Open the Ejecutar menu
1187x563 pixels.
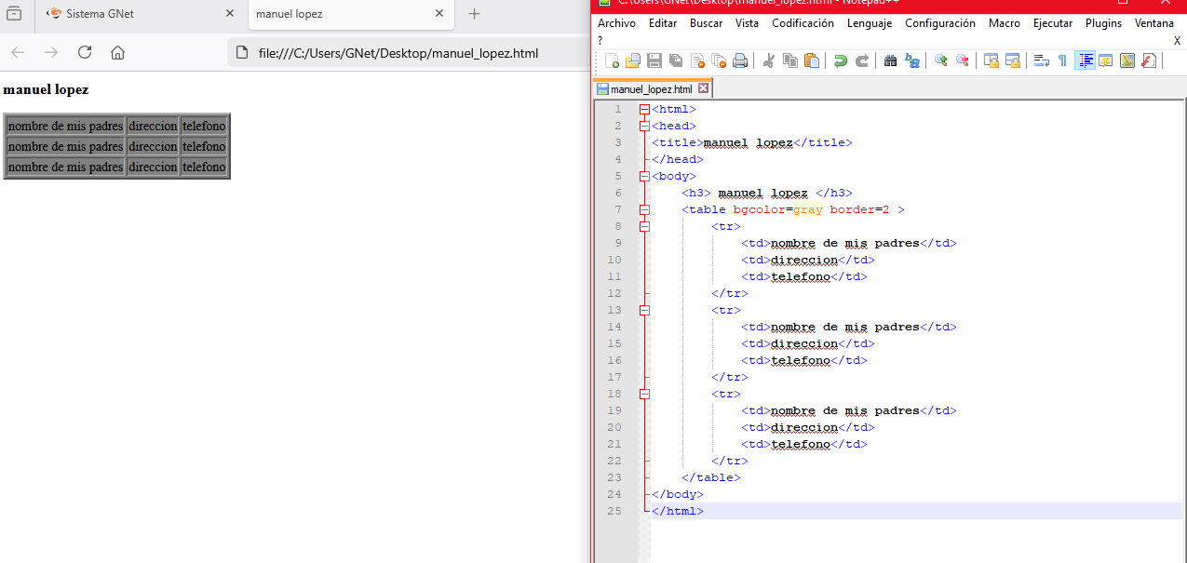tap(1052, 23)
